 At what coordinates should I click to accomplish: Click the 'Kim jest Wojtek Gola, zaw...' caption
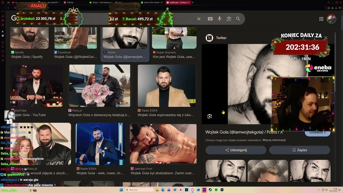[x=174, y=57]
